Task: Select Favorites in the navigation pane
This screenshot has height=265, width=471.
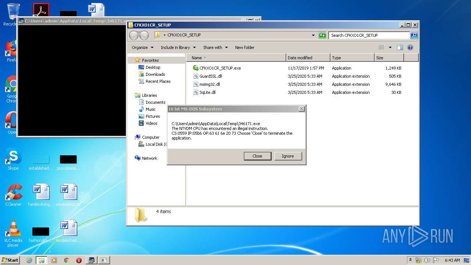Action: pyautogui.click(x=150, y=60)
